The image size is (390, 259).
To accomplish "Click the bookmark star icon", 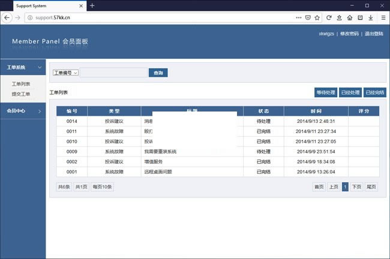I will point(316,17).
